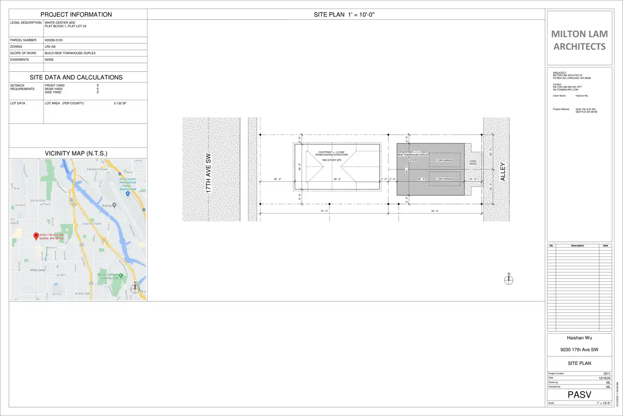Click the King County International Airport marker

click(128, 194)
